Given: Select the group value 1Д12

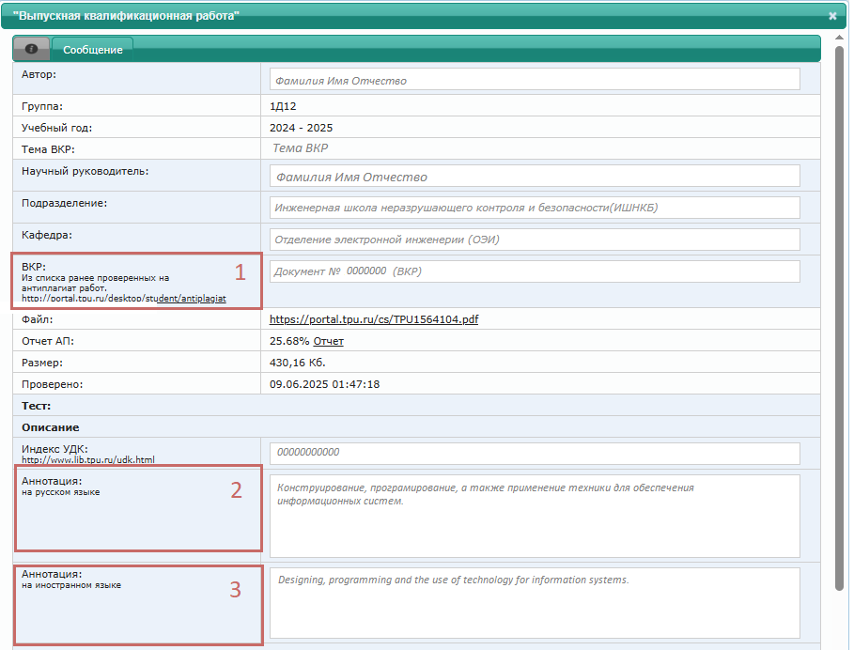Looking at the screenshot, I should 283,106.
